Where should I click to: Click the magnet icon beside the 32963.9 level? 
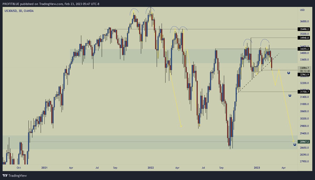click(x=289, y=72)
